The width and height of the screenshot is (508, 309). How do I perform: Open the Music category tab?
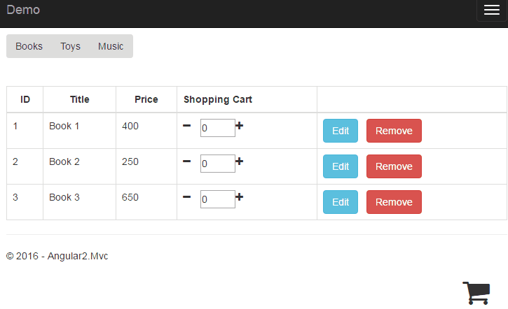pyautogui.click(x=111, y=46)
